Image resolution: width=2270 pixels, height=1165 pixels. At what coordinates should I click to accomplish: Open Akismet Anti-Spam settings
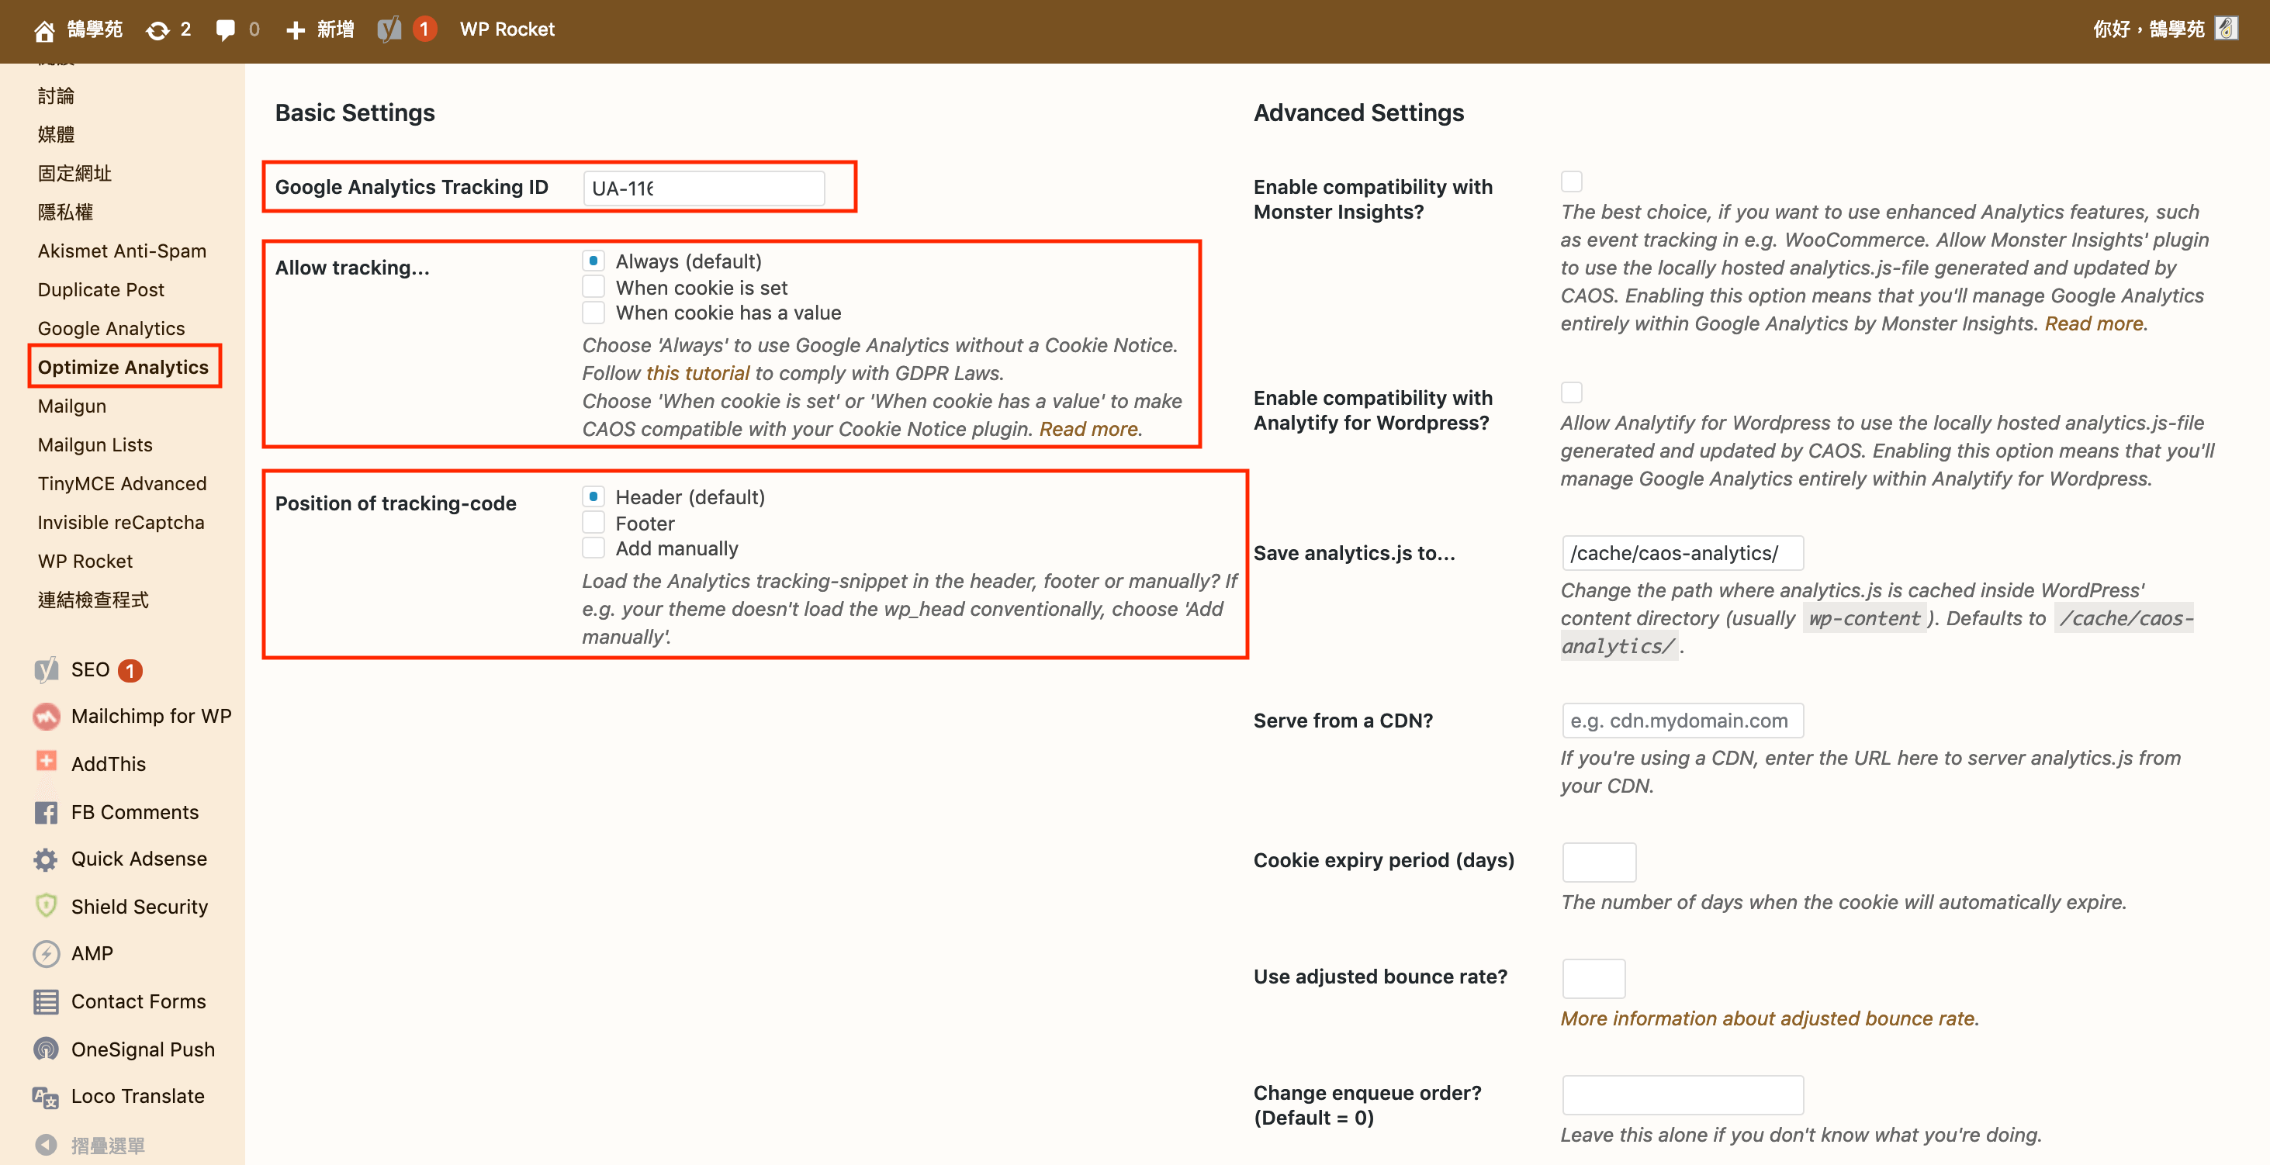123,251
